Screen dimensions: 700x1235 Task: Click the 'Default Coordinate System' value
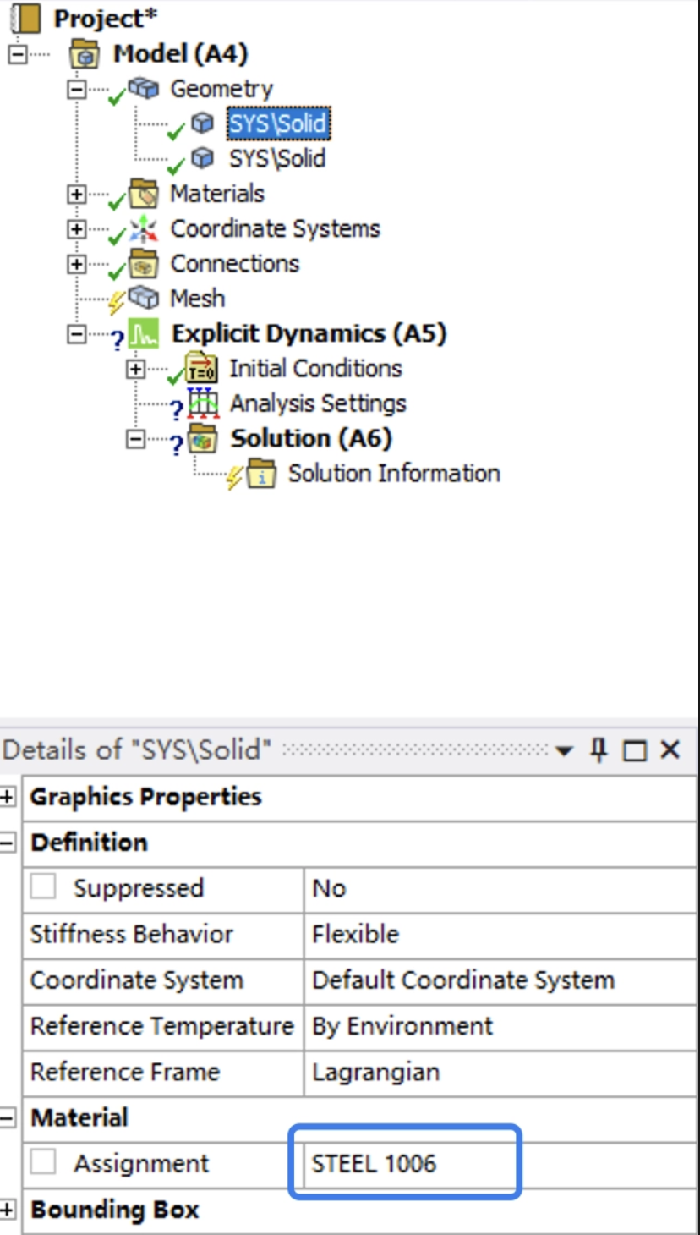click(500, 980)
